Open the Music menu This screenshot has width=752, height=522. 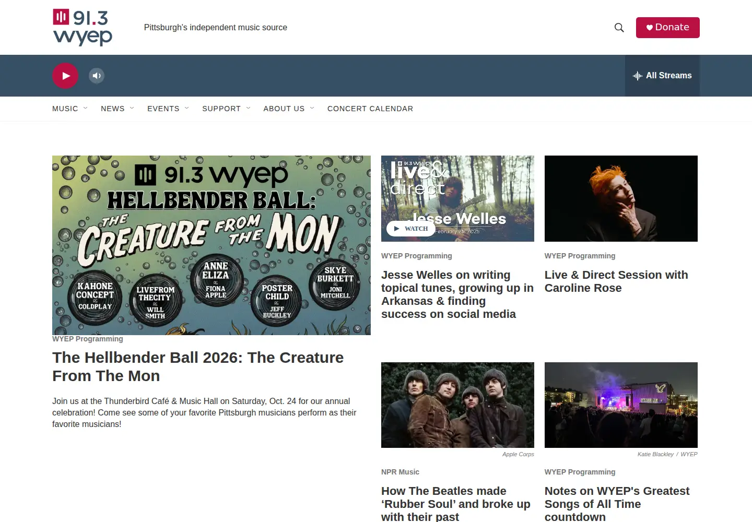65,109
